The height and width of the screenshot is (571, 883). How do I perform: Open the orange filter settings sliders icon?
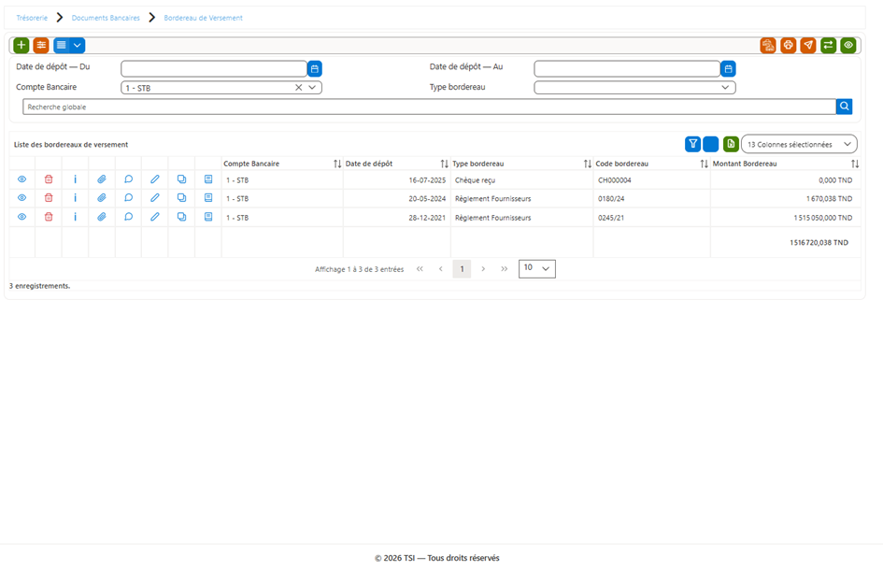coord(41,45)
